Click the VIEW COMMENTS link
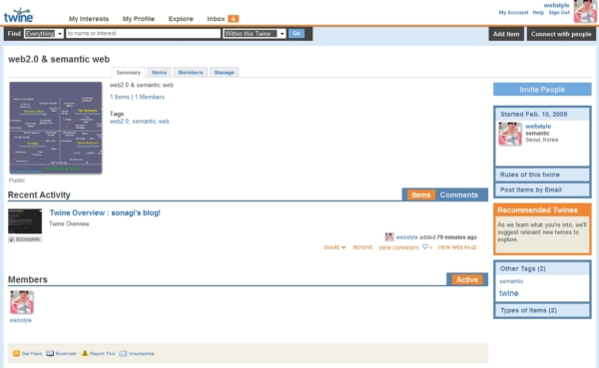This screenshot has width=599, height=368. click(398, 247)
